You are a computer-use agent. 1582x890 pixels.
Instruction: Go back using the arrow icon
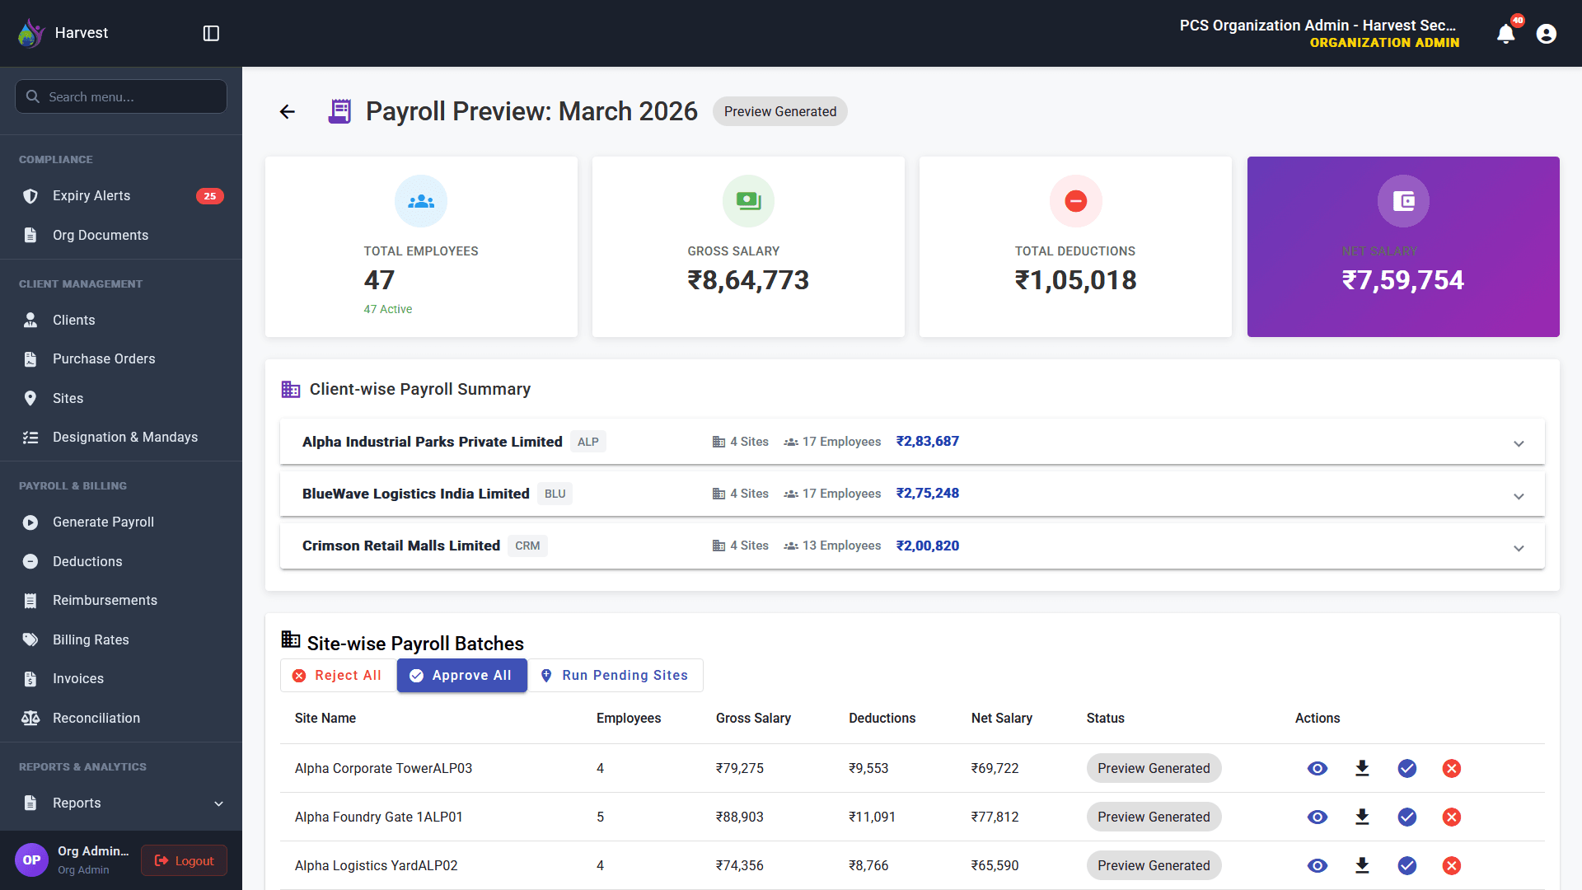pos(287,111)
